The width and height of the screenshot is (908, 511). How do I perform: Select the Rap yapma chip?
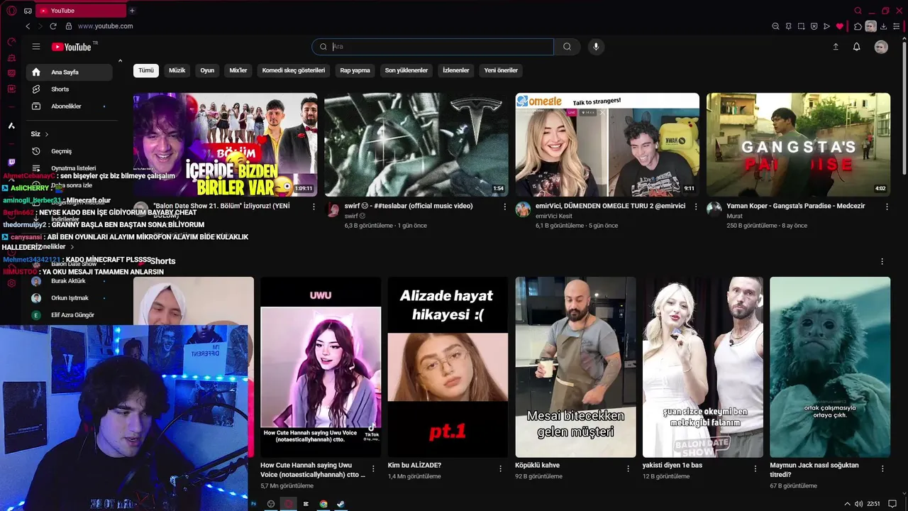click(355, 70)
